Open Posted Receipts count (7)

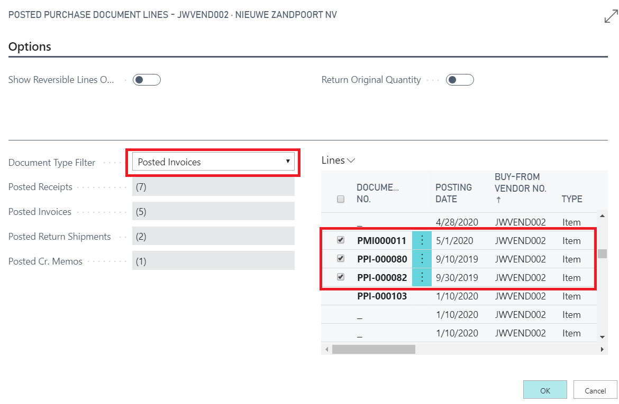(213, 187)
